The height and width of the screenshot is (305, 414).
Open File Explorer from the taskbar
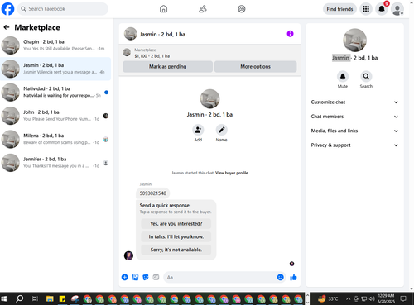pos(50,298)
